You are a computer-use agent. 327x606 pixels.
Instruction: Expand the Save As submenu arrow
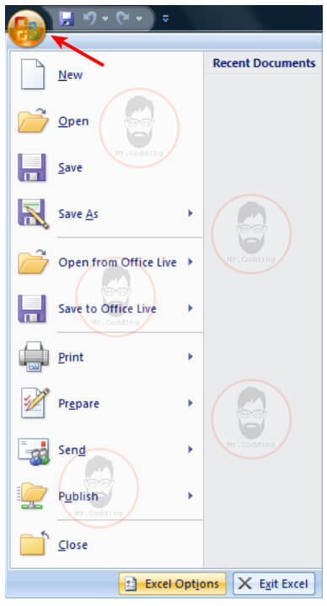click(190, 213)
